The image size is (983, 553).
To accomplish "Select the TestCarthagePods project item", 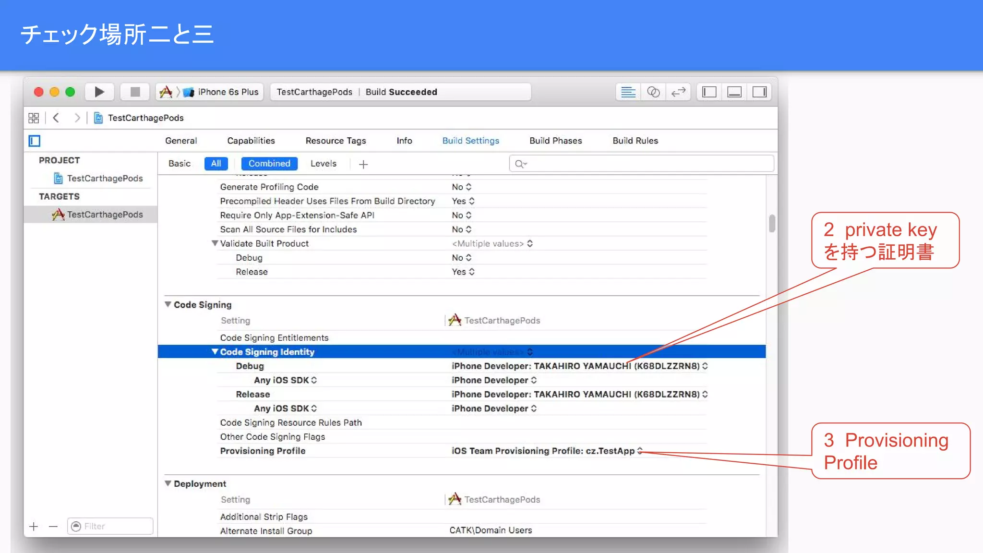I will (x=98, y=179).
